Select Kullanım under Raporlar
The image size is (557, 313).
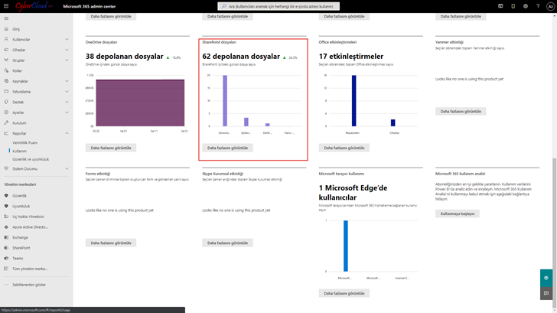tap(20, 151)
